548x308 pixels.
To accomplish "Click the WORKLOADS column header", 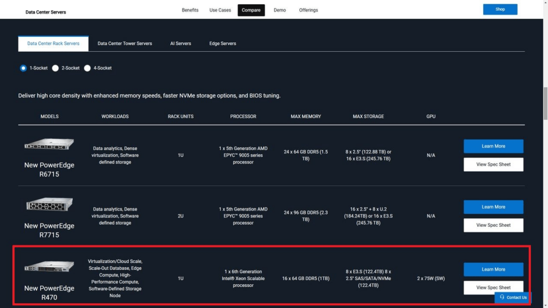I will tap(115, 117).
